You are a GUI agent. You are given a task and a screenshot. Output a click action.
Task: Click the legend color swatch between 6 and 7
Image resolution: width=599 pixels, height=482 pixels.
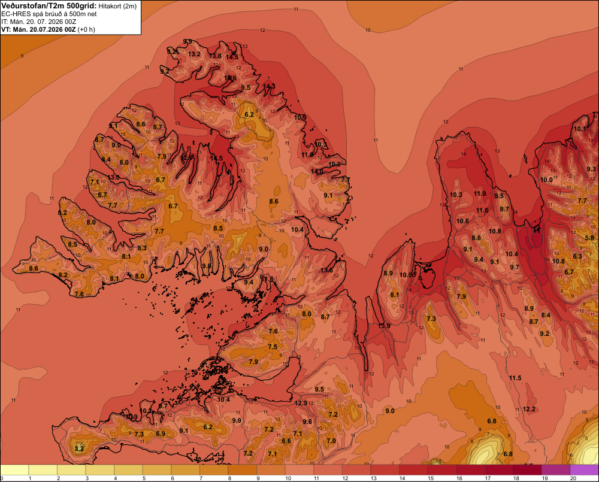tap(186, 470)
